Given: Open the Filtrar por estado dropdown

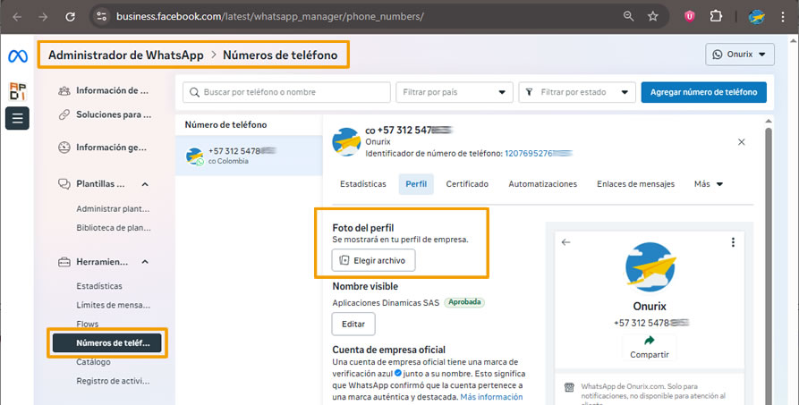Looking at the screenshot, I should pyautogui.click(x=576, y=92).
